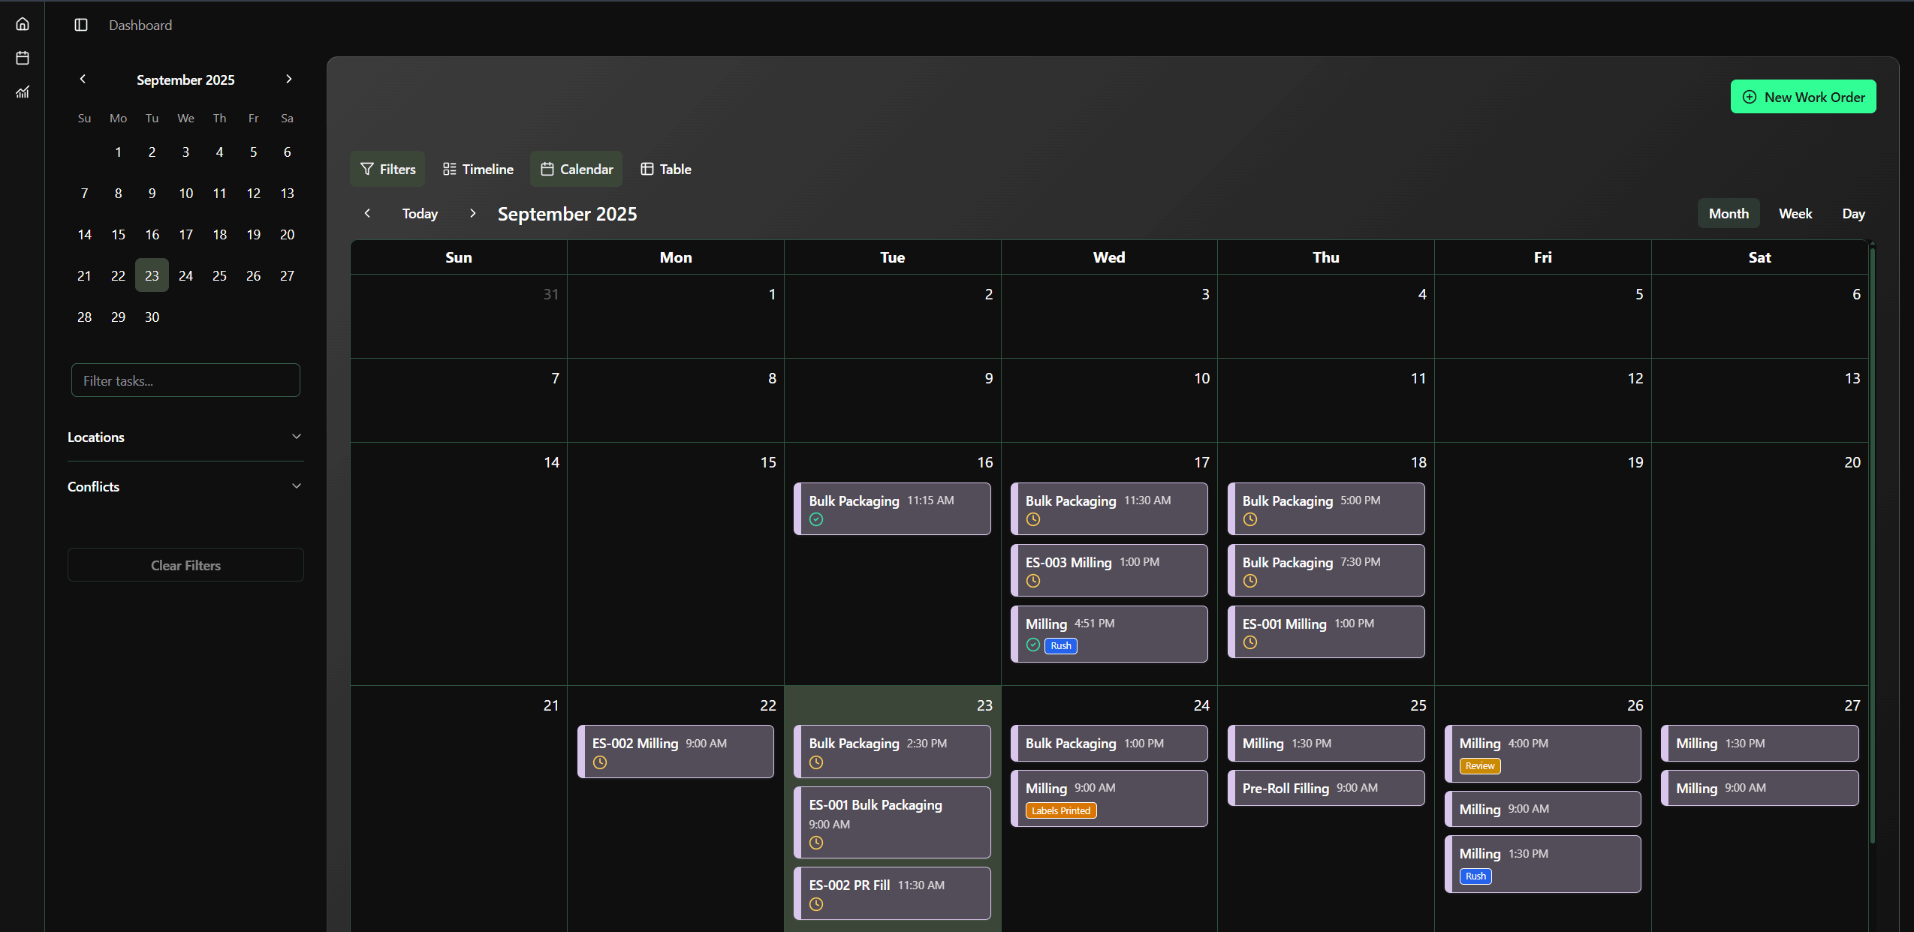Viewport: 1914px width, 932px height.
Task: Open the Timeline tab
Action: point(478,169)
